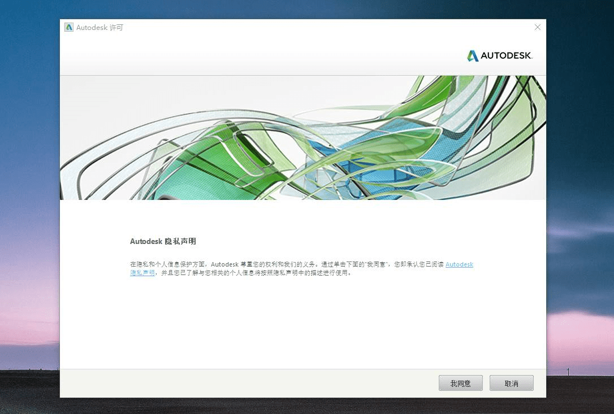Click the 取消 button to cancel

pyautogui.click(x=511, y=382)
